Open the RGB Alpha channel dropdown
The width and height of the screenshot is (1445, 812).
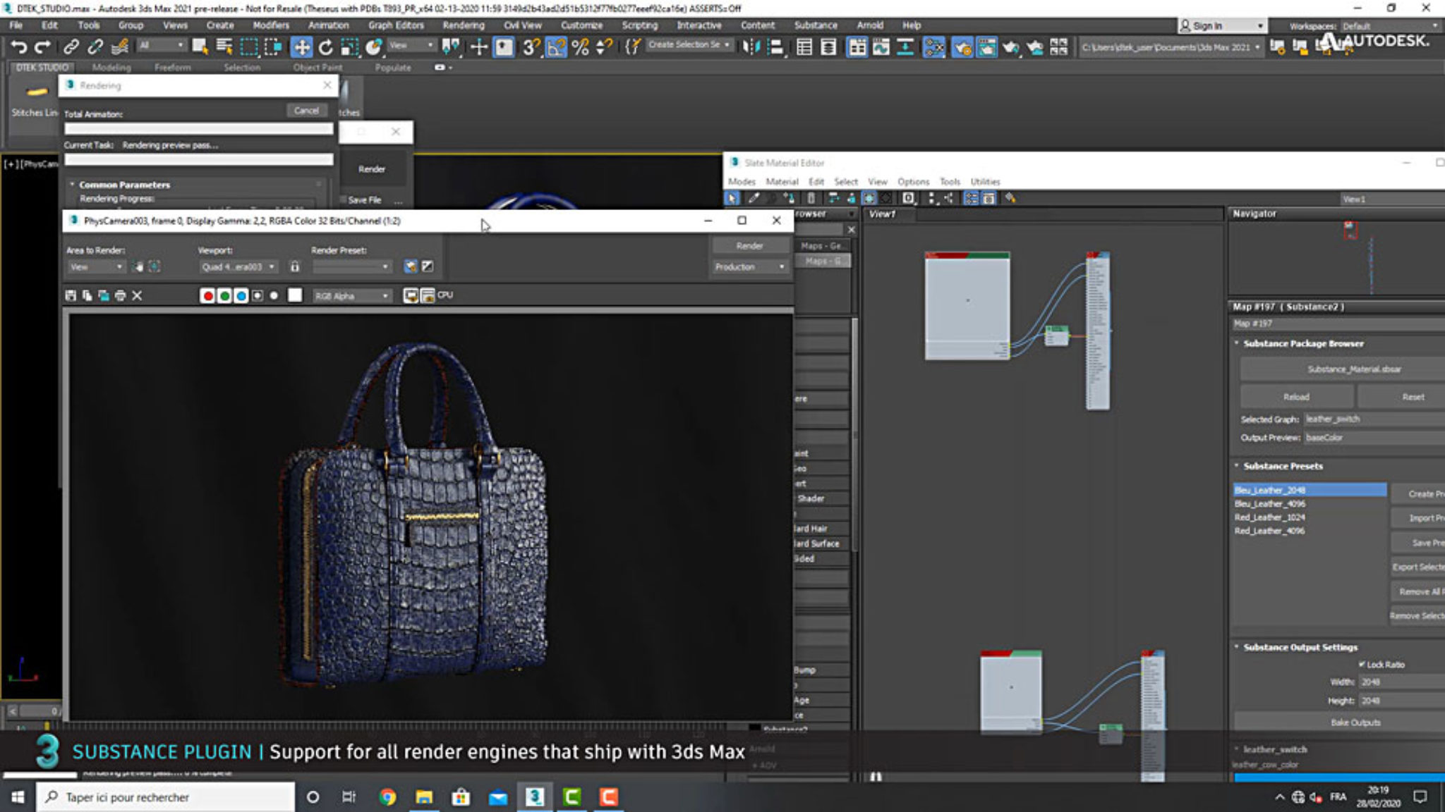coord(351,295)
